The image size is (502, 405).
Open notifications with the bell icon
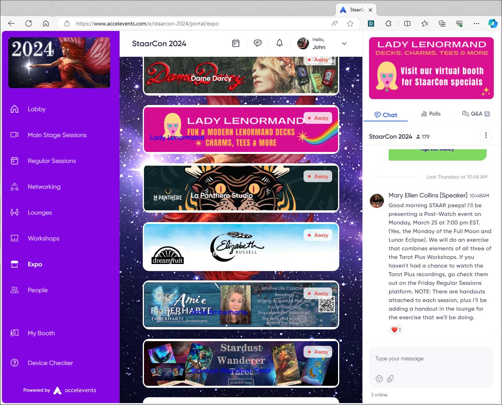point(280,43)
